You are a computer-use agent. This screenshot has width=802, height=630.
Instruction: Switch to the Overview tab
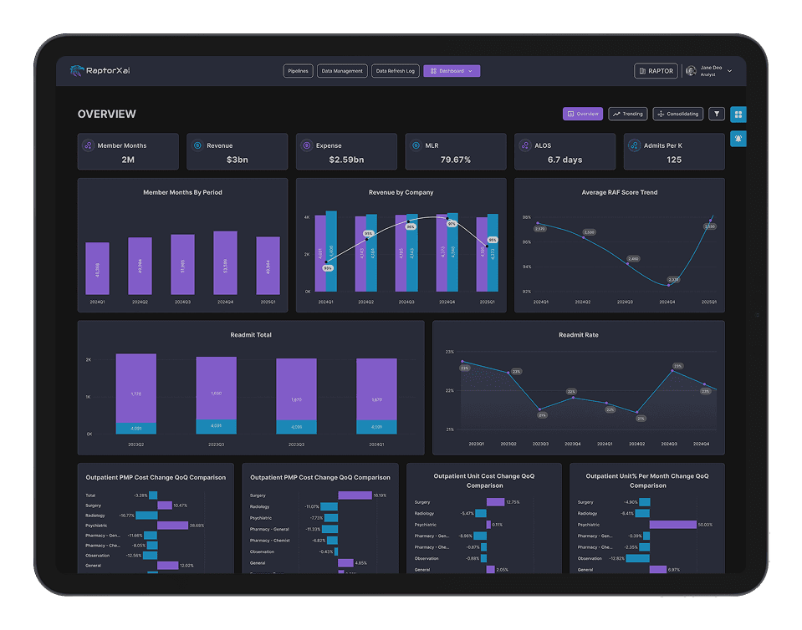tap(583, 114)
